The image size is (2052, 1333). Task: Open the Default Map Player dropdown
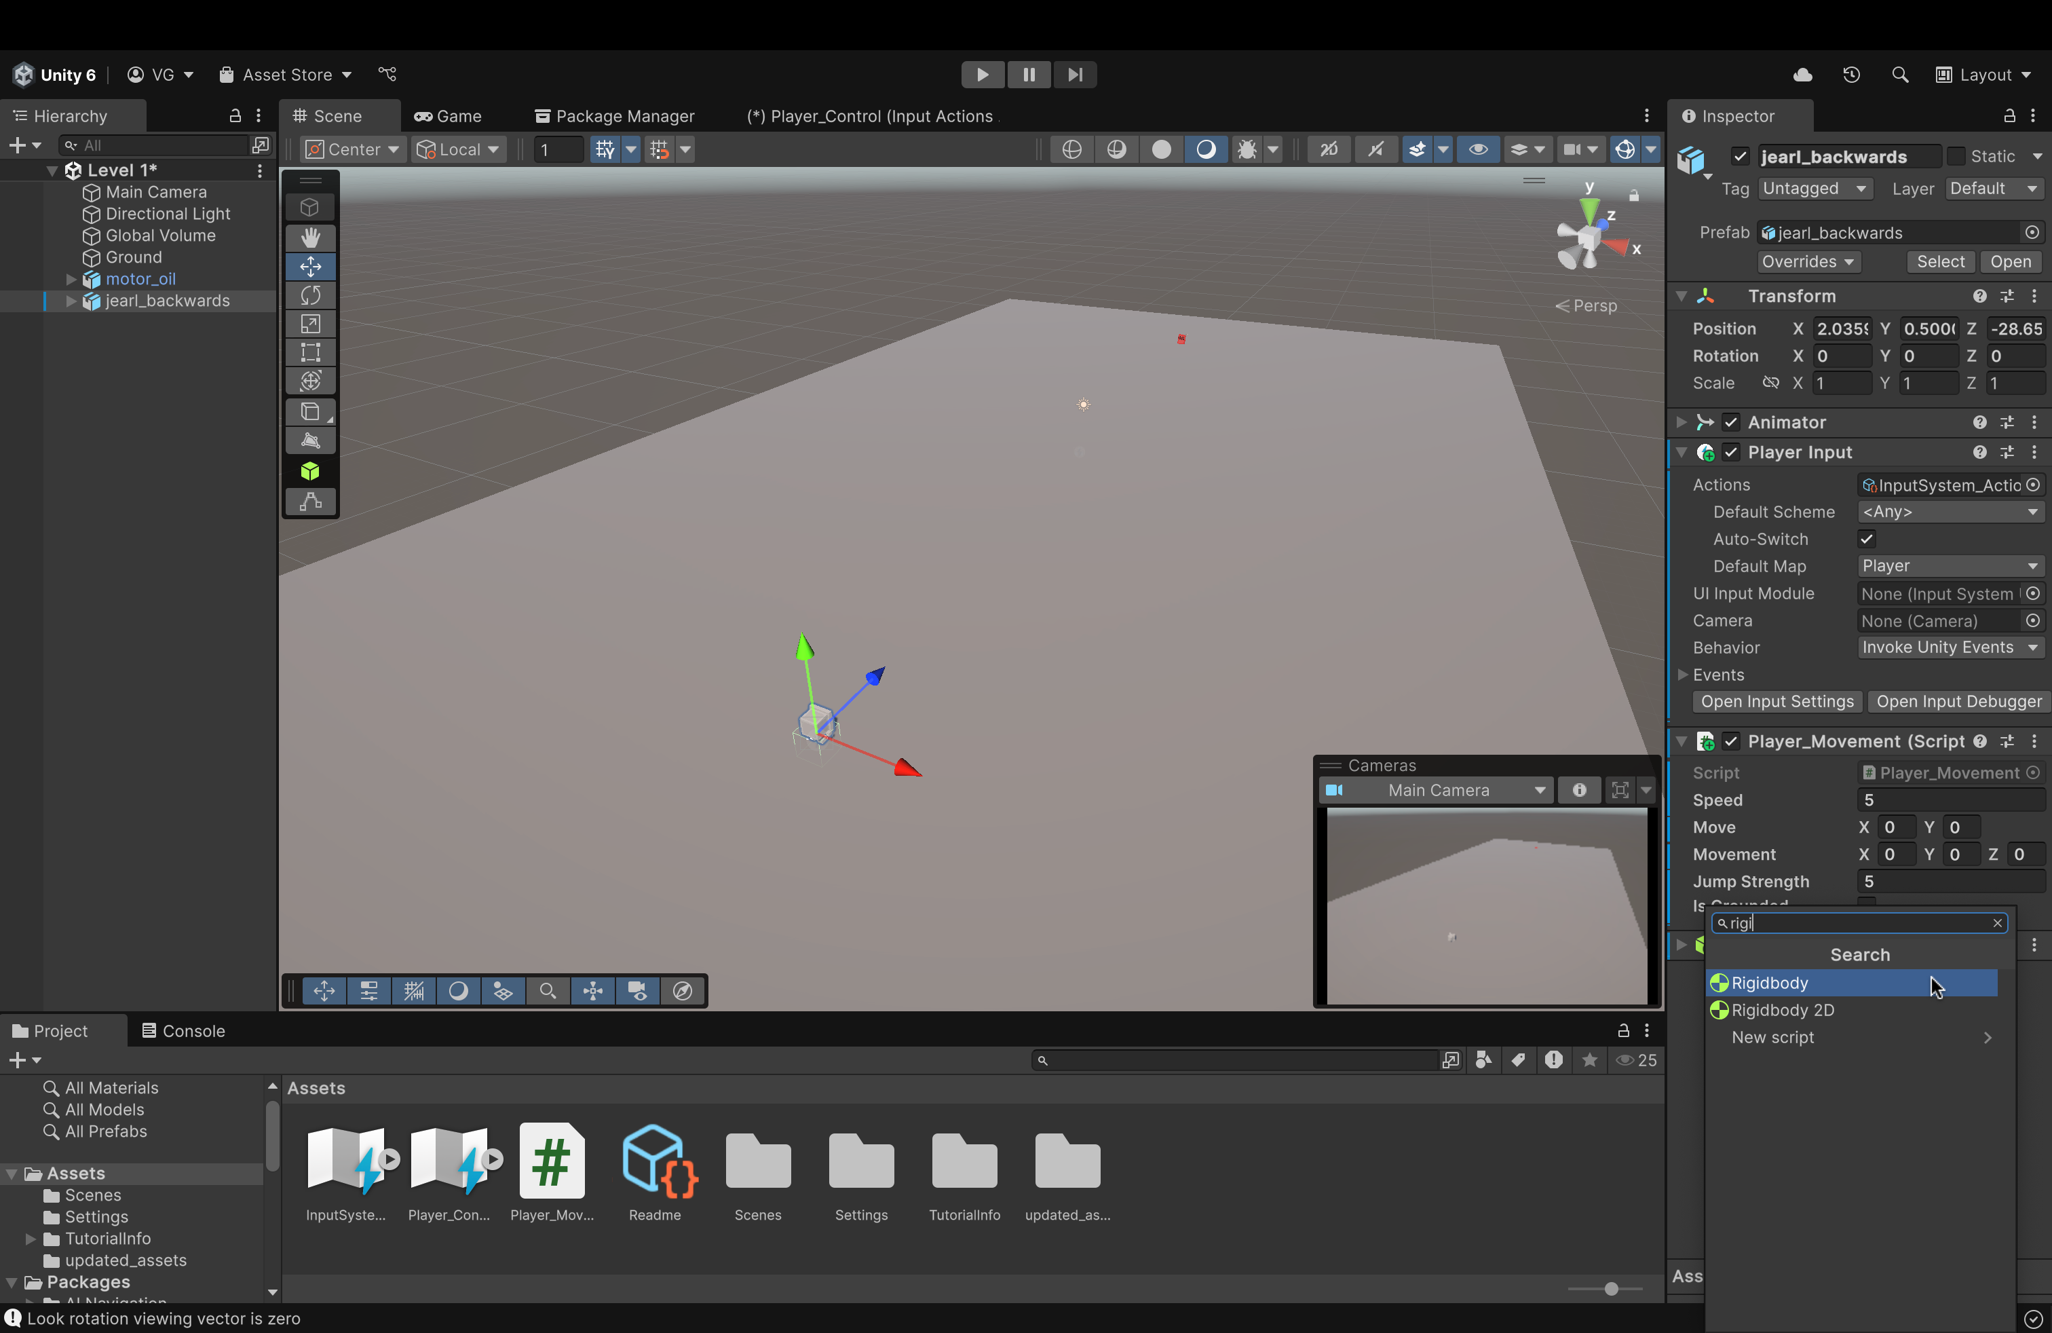pos(1950,567)
